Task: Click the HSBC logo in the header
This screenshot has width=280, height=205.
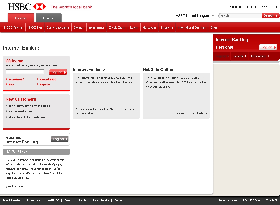Action: (27, 7)
